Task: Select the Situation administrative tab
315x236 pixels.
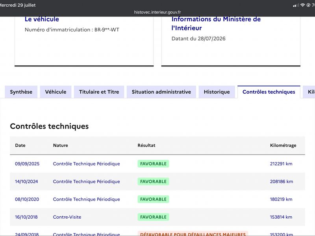Action: click(x=161, y=92)
